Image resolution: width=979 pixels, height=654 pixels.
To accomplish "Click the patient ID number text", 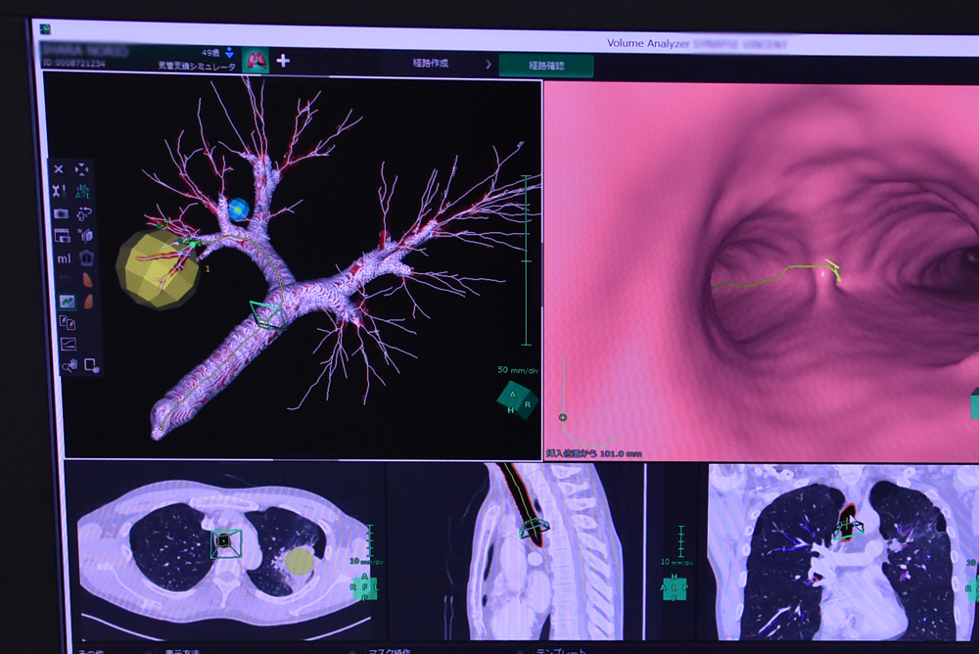I will point(75,63).
